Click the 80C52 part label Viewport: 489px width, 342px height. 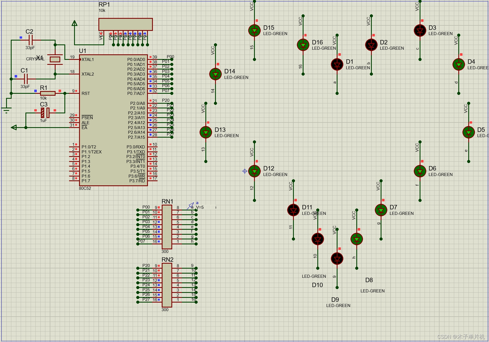pos(85,188)
